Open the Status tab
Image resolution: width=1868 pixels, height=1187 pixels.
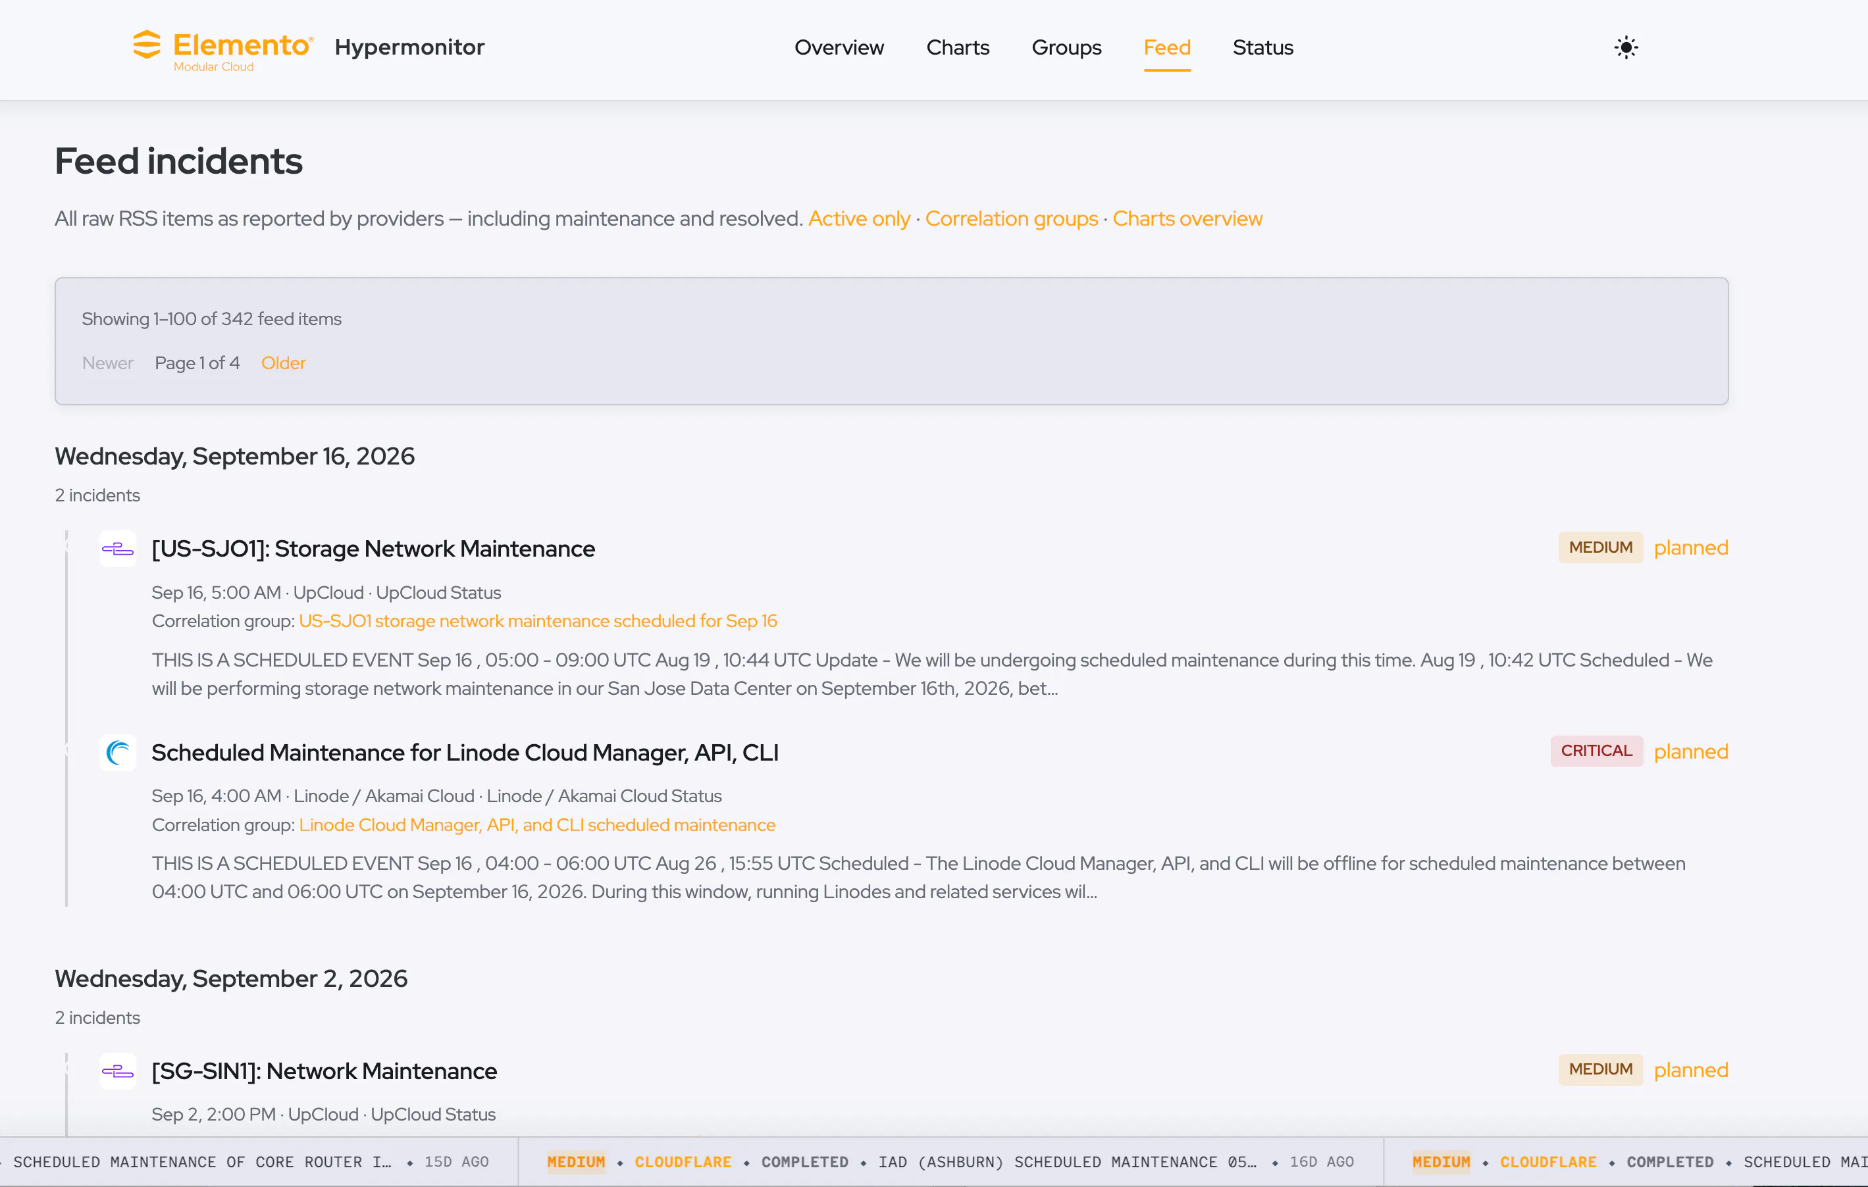coord(1262,47)
